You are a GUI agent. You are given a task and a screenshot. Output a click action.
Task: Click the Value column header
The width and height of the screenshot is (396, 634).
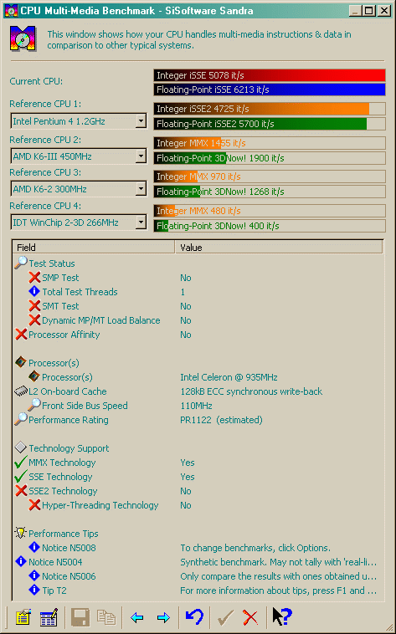coord(279,247)
